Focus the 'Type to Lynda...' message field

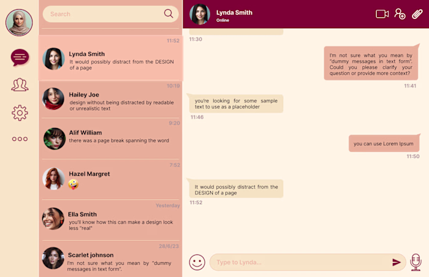pos(308,262)
